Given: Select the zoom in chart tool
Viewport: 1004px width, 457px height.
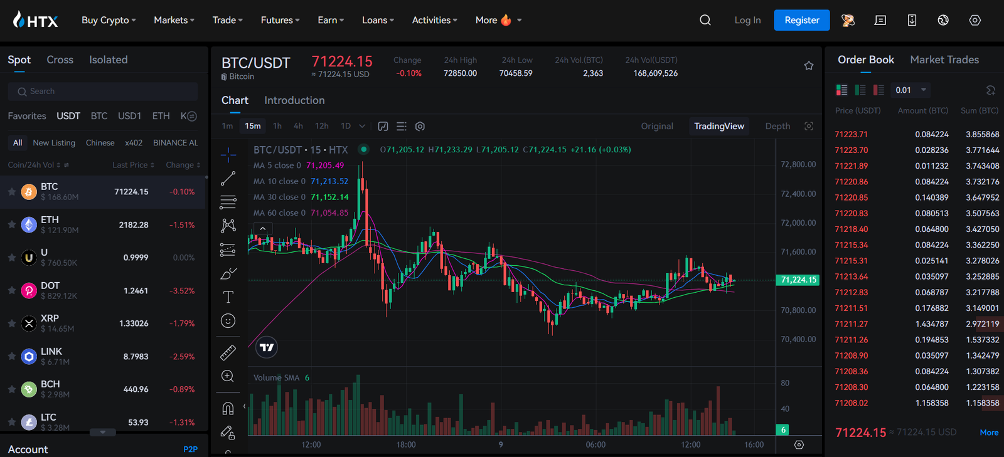Looking at the screenshot, I should [228, 376].
